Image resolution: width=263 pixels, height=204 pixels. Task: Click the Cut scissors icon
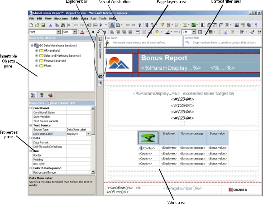(x=50, y=25)
